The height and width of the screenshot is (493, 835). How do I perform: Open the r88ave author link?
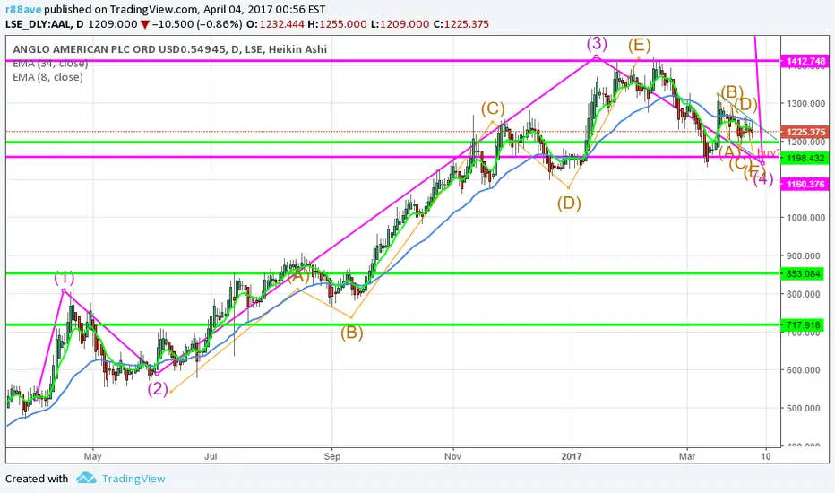[x=23, y=9]
